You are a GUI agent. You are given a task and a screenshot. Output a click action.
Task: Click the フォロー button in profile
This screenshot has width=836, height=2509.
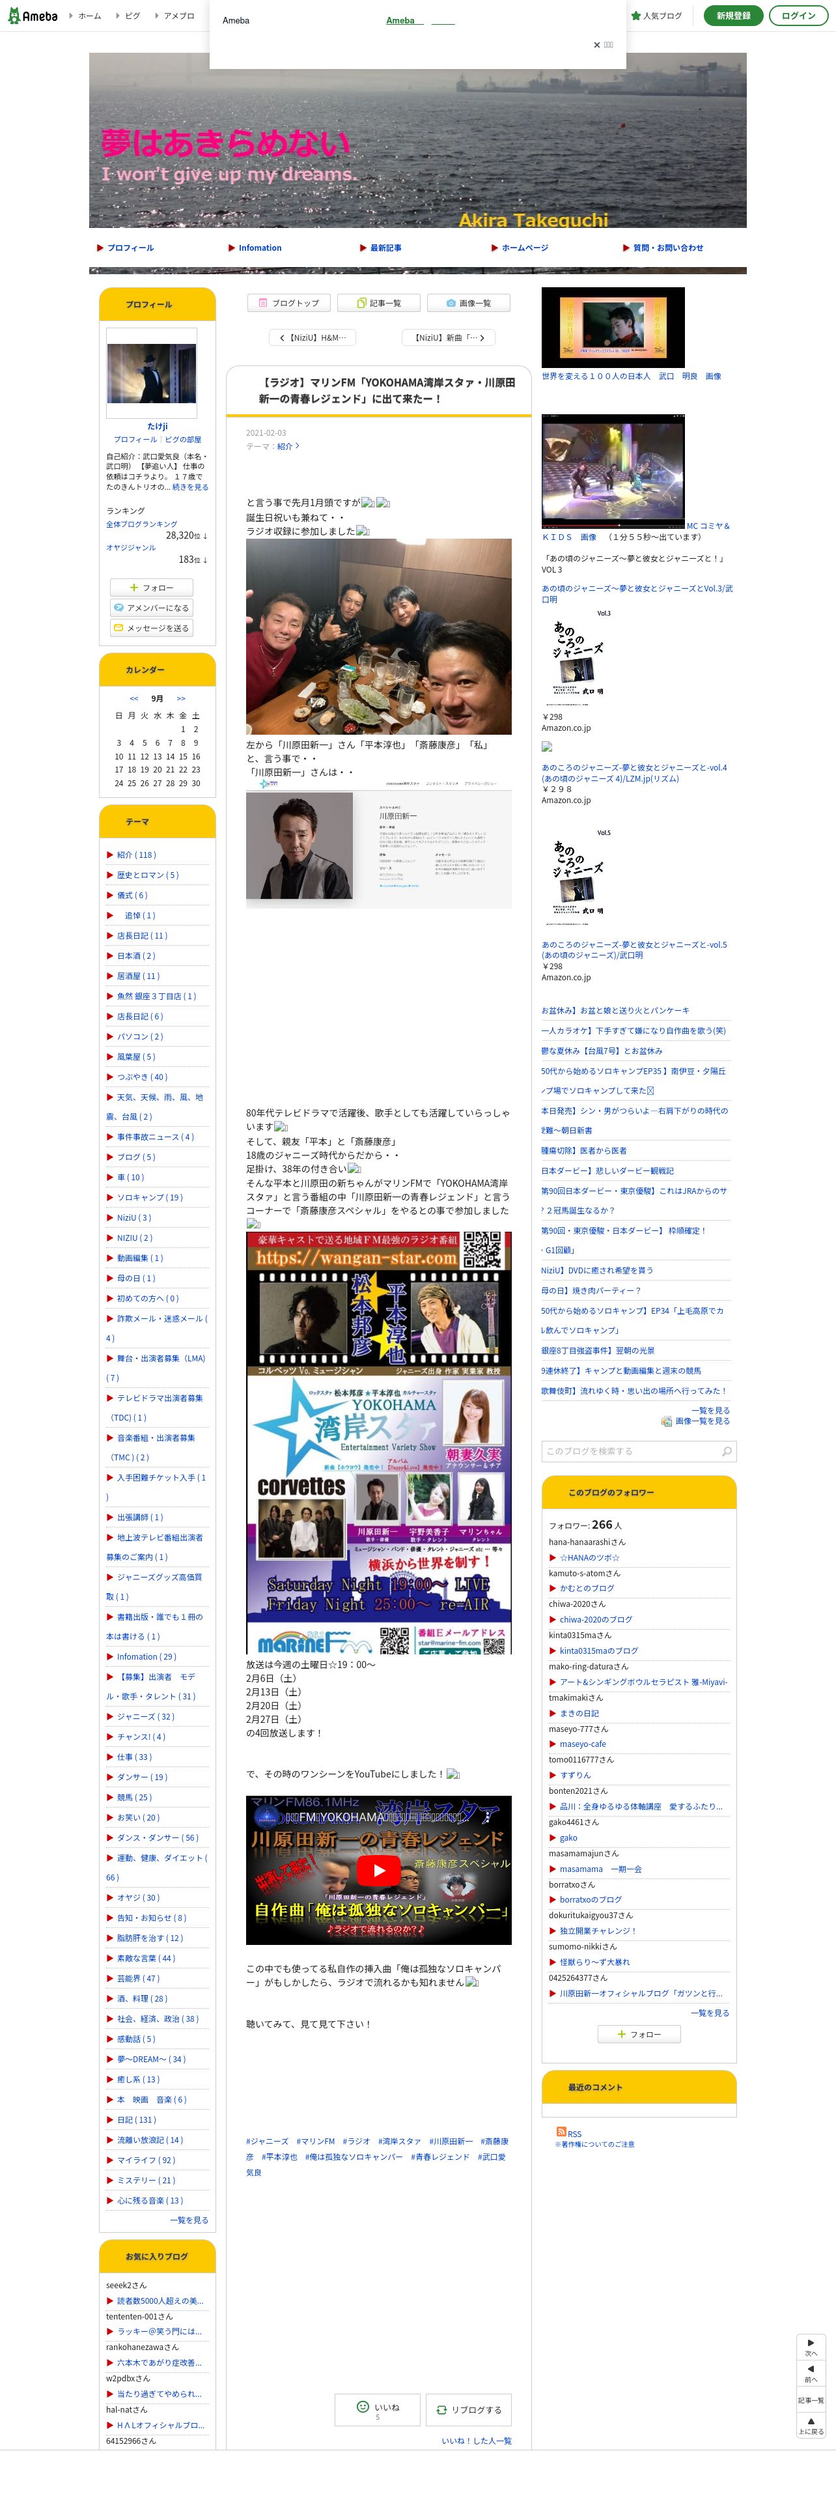point(152,588)
